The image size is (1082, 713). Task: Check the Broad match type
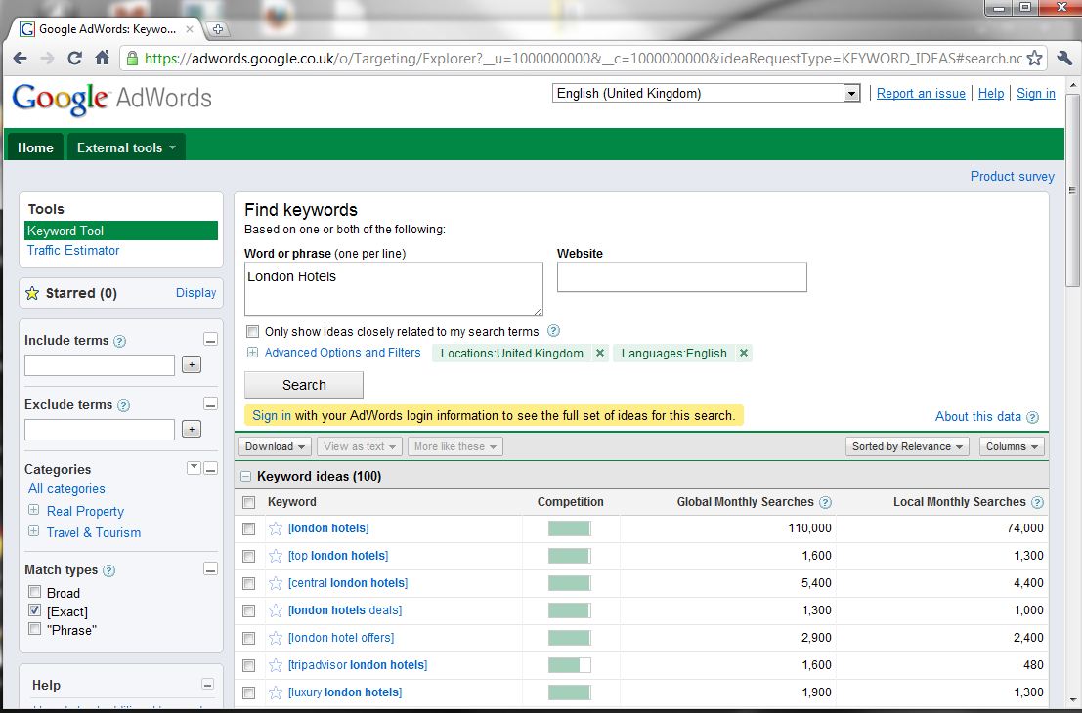[34, 592]
